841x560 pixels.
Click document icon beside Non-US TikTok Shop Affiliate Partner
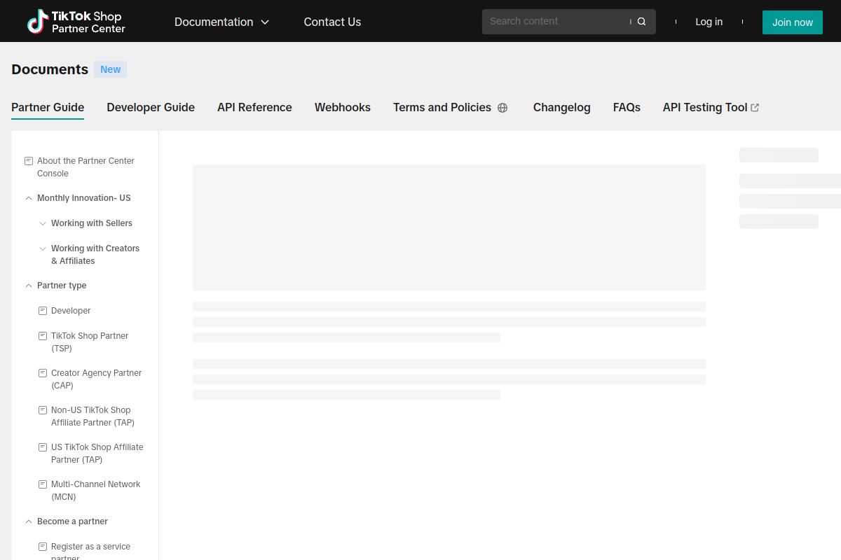click(x=43, y=410)
